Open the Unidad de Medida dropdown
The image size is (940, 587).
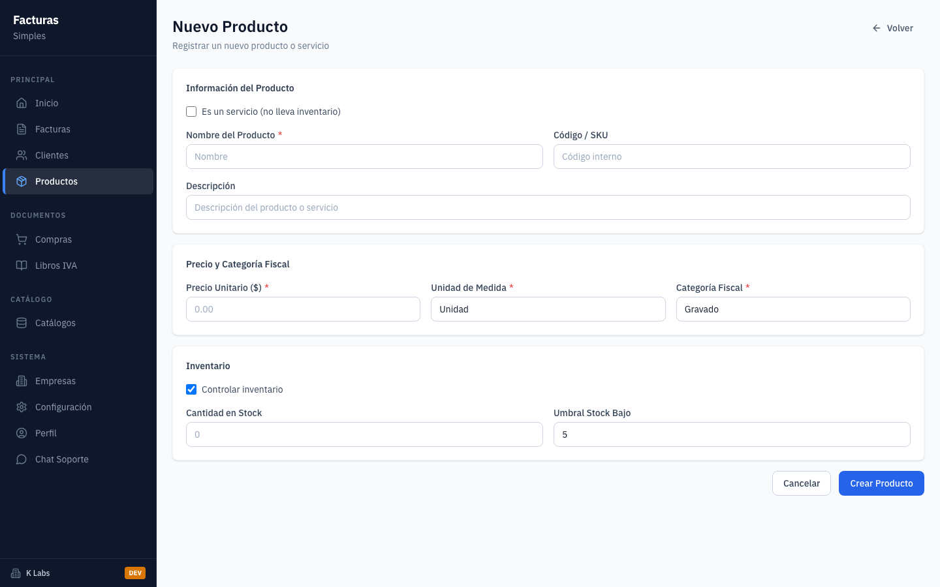point(548,309)
